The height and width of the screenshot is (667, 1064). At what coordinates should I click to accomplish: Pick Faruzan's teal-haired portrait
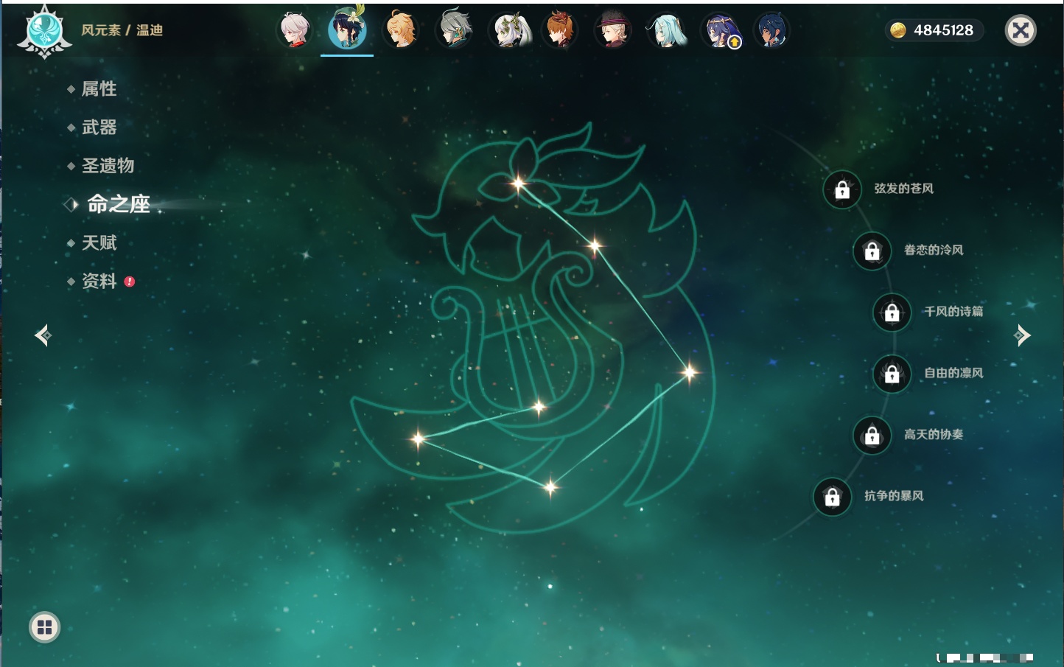point(666,31)
